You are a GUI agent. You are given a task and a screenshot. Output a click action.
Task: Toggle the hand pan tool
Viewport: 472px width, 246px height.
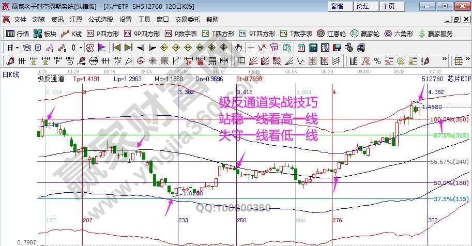239,48
